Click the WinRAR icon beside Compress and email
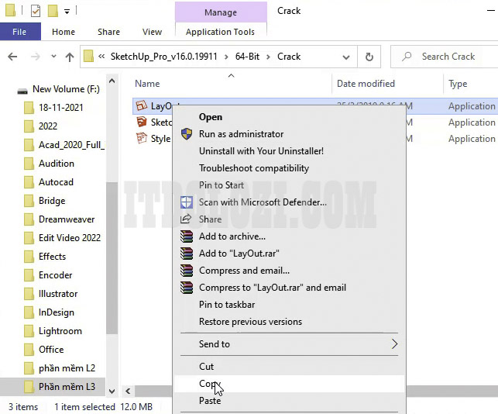498x414 pixels. (186, 271)
